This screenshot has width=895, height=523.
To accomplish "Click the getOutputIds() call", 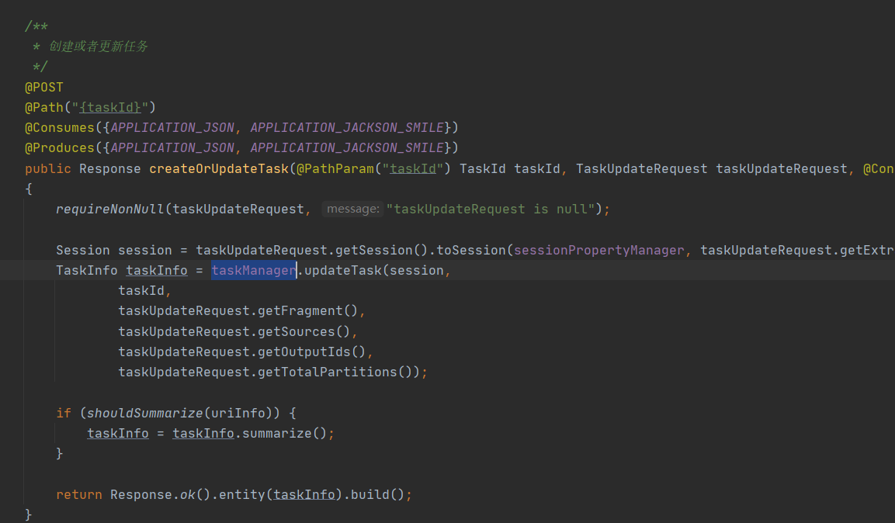I will [311, 352].
